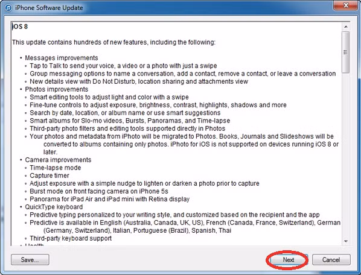Click 'Tap to Talk to send your voice' line
361x275 pixels.
click(123, 66)
